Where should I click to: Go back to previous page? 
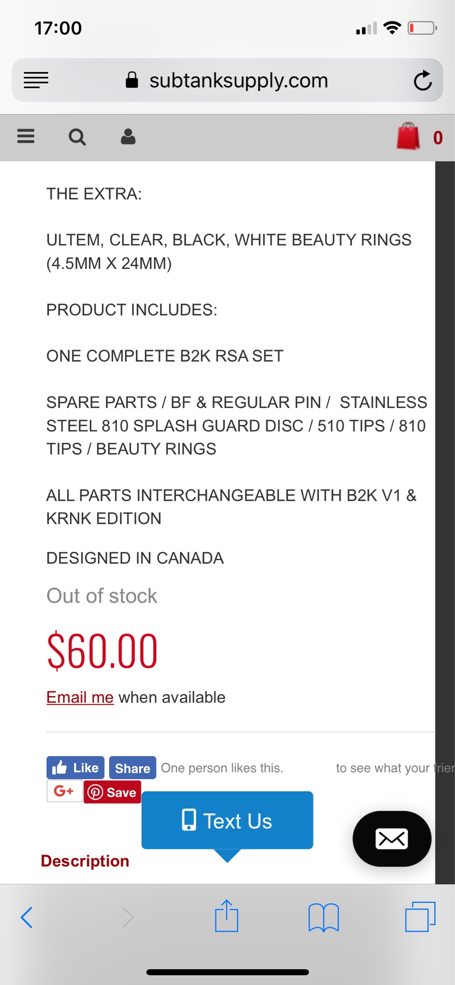pyautogui.click(x=27, y=917)
